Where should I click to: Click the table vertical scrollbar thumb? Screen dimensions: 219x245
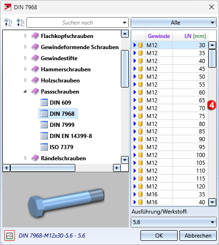212,58
